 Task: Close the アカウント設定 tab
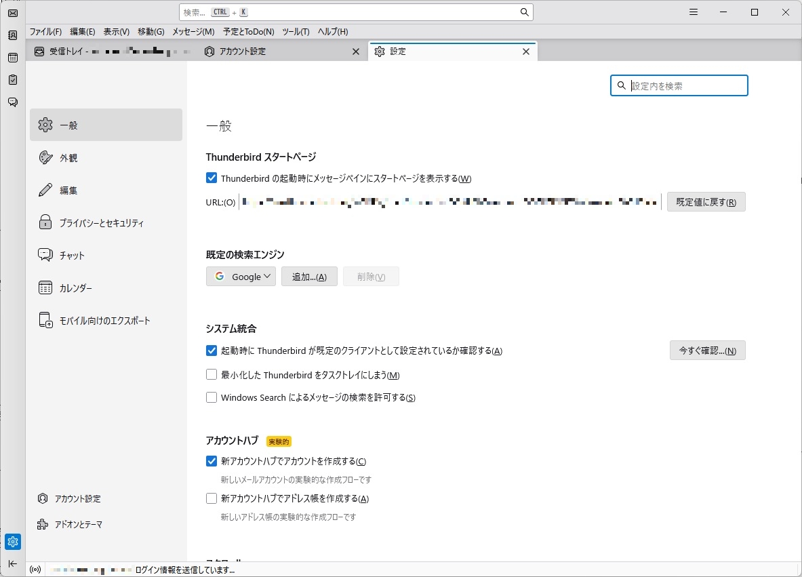[356, 52]
